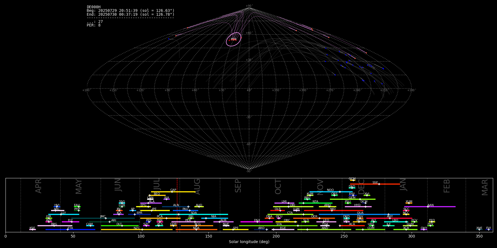
Task: Click the HYD shower label
Action: pos(357,205)
